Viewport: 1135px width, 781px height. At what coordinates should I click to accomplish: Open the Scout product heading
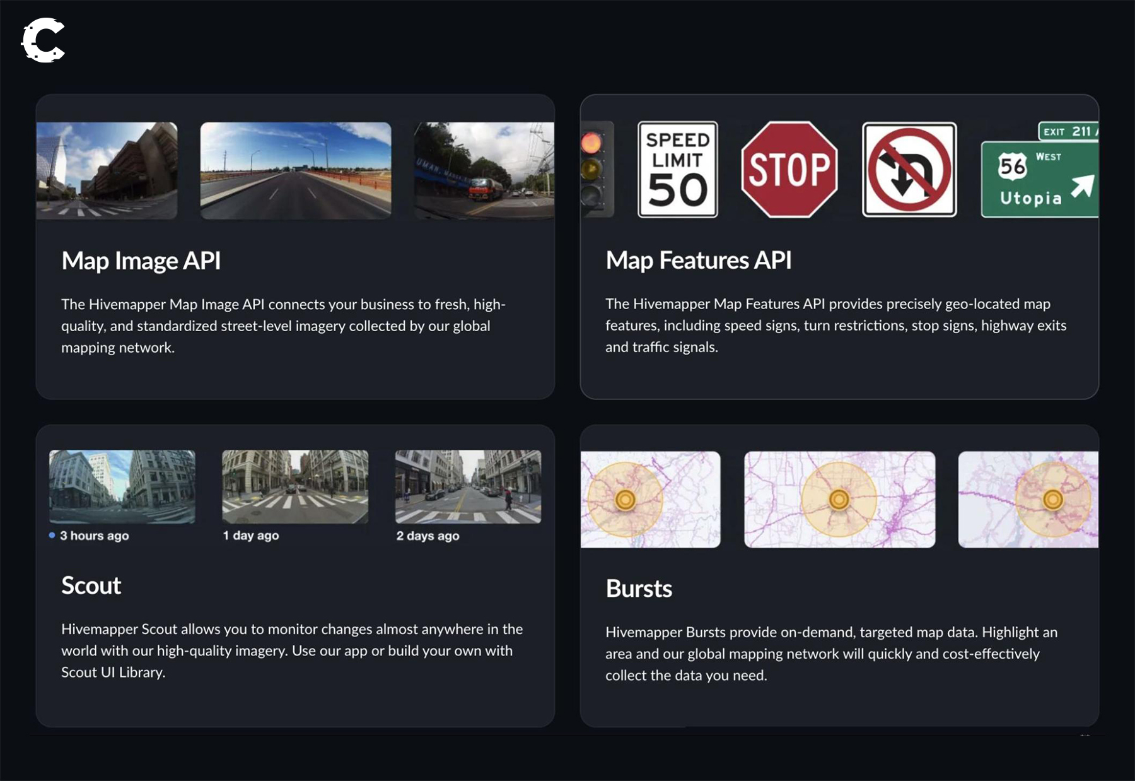click(91, 585)
